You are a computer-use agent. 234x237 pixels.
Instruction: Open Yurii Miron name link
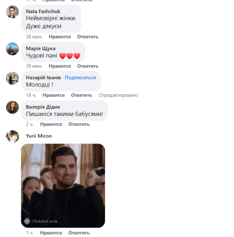[x=39, y=136]
